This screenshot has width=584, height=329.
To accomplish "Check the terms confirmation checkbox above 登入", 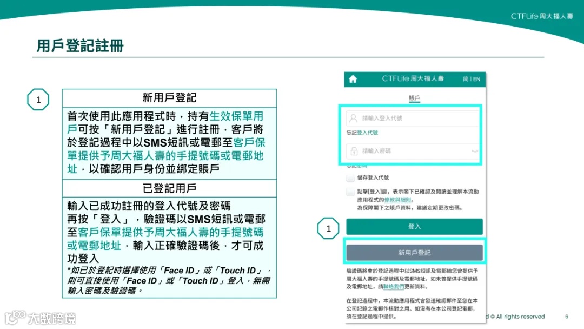I will click(349, 193).
